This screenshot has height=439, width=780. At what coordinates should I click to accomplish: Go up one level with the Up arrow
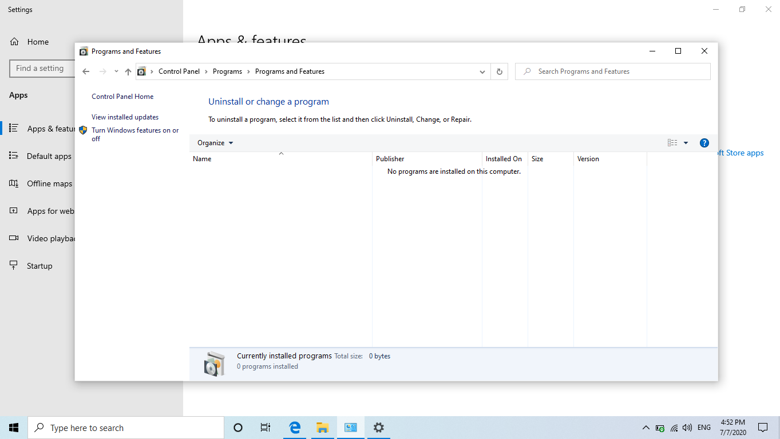coord(128,71)
